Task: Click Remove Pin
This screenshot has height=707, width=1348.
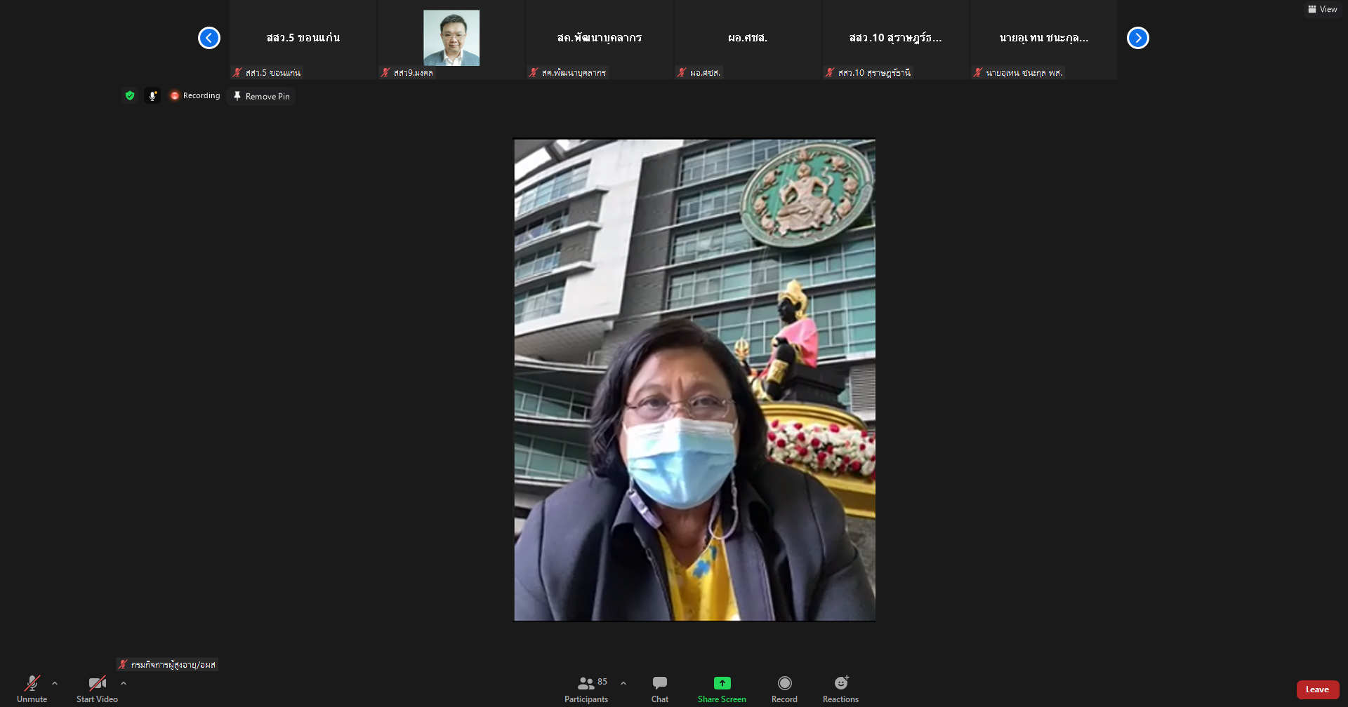Action: pyautogui.click(x=261, y=96)
